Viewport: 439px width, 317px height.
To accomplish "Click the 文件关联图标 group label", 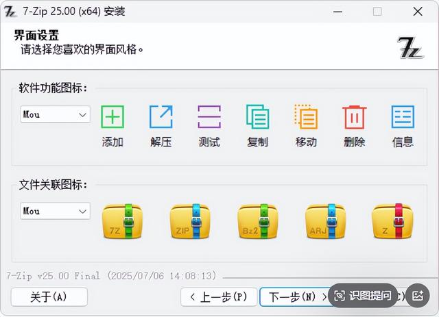I will 54,185.
